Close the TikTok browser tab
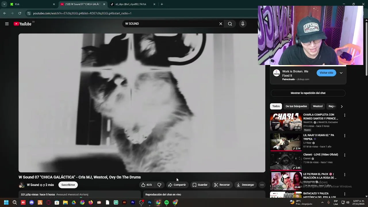 click(x=154, y=4)
